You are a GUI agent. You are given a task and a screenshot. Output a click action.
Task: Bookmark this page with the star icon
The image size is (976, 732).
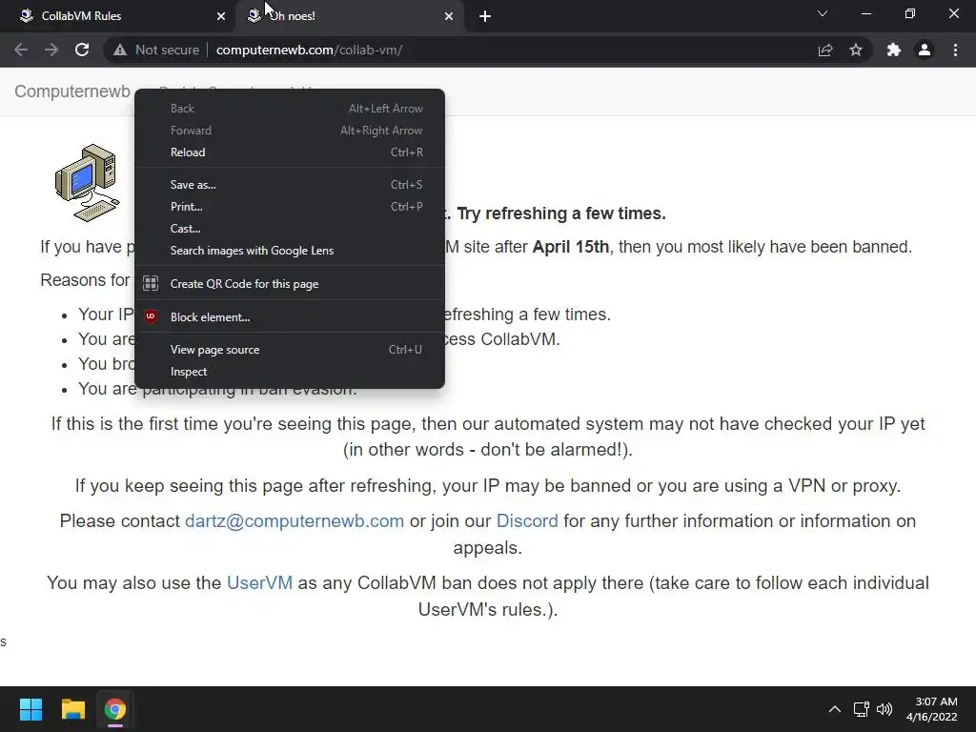856,50
